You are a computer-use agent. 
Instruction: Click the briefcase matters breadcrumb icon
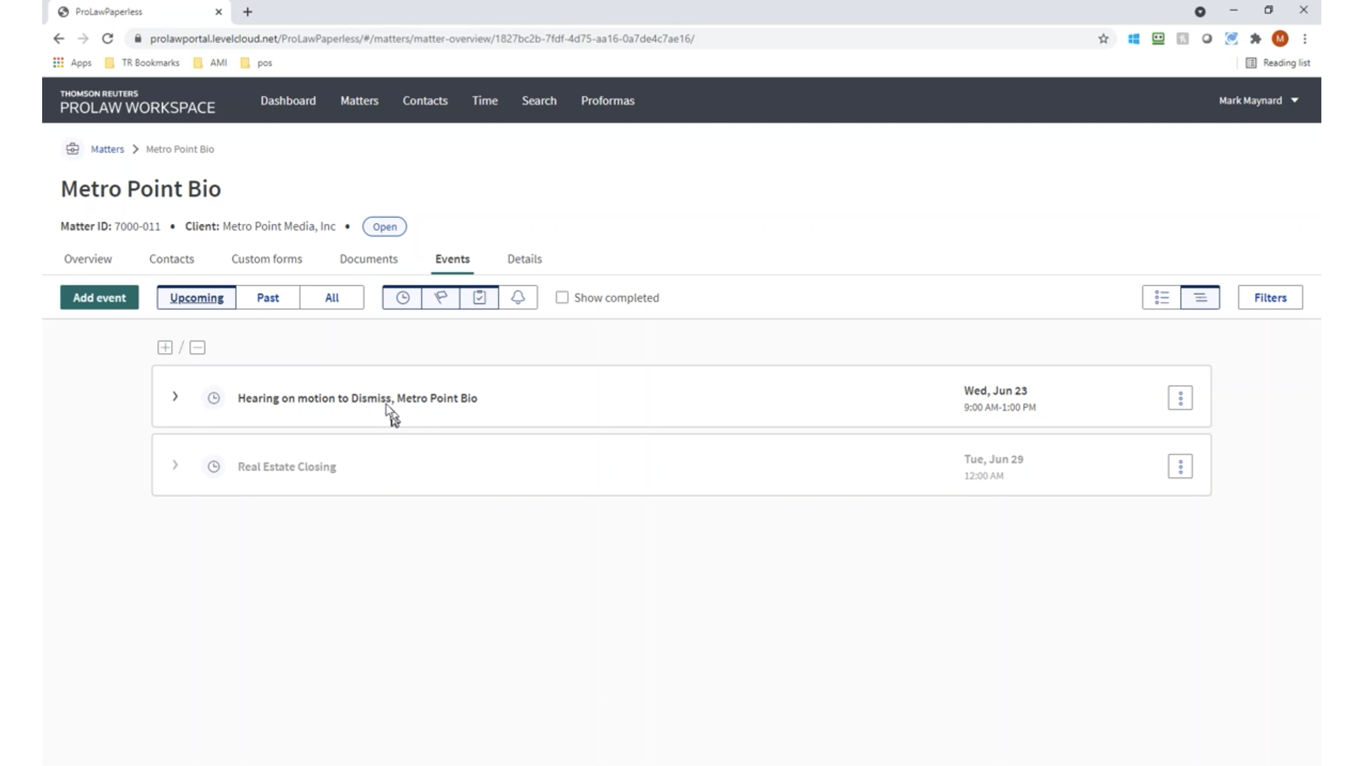pos(73,149)
